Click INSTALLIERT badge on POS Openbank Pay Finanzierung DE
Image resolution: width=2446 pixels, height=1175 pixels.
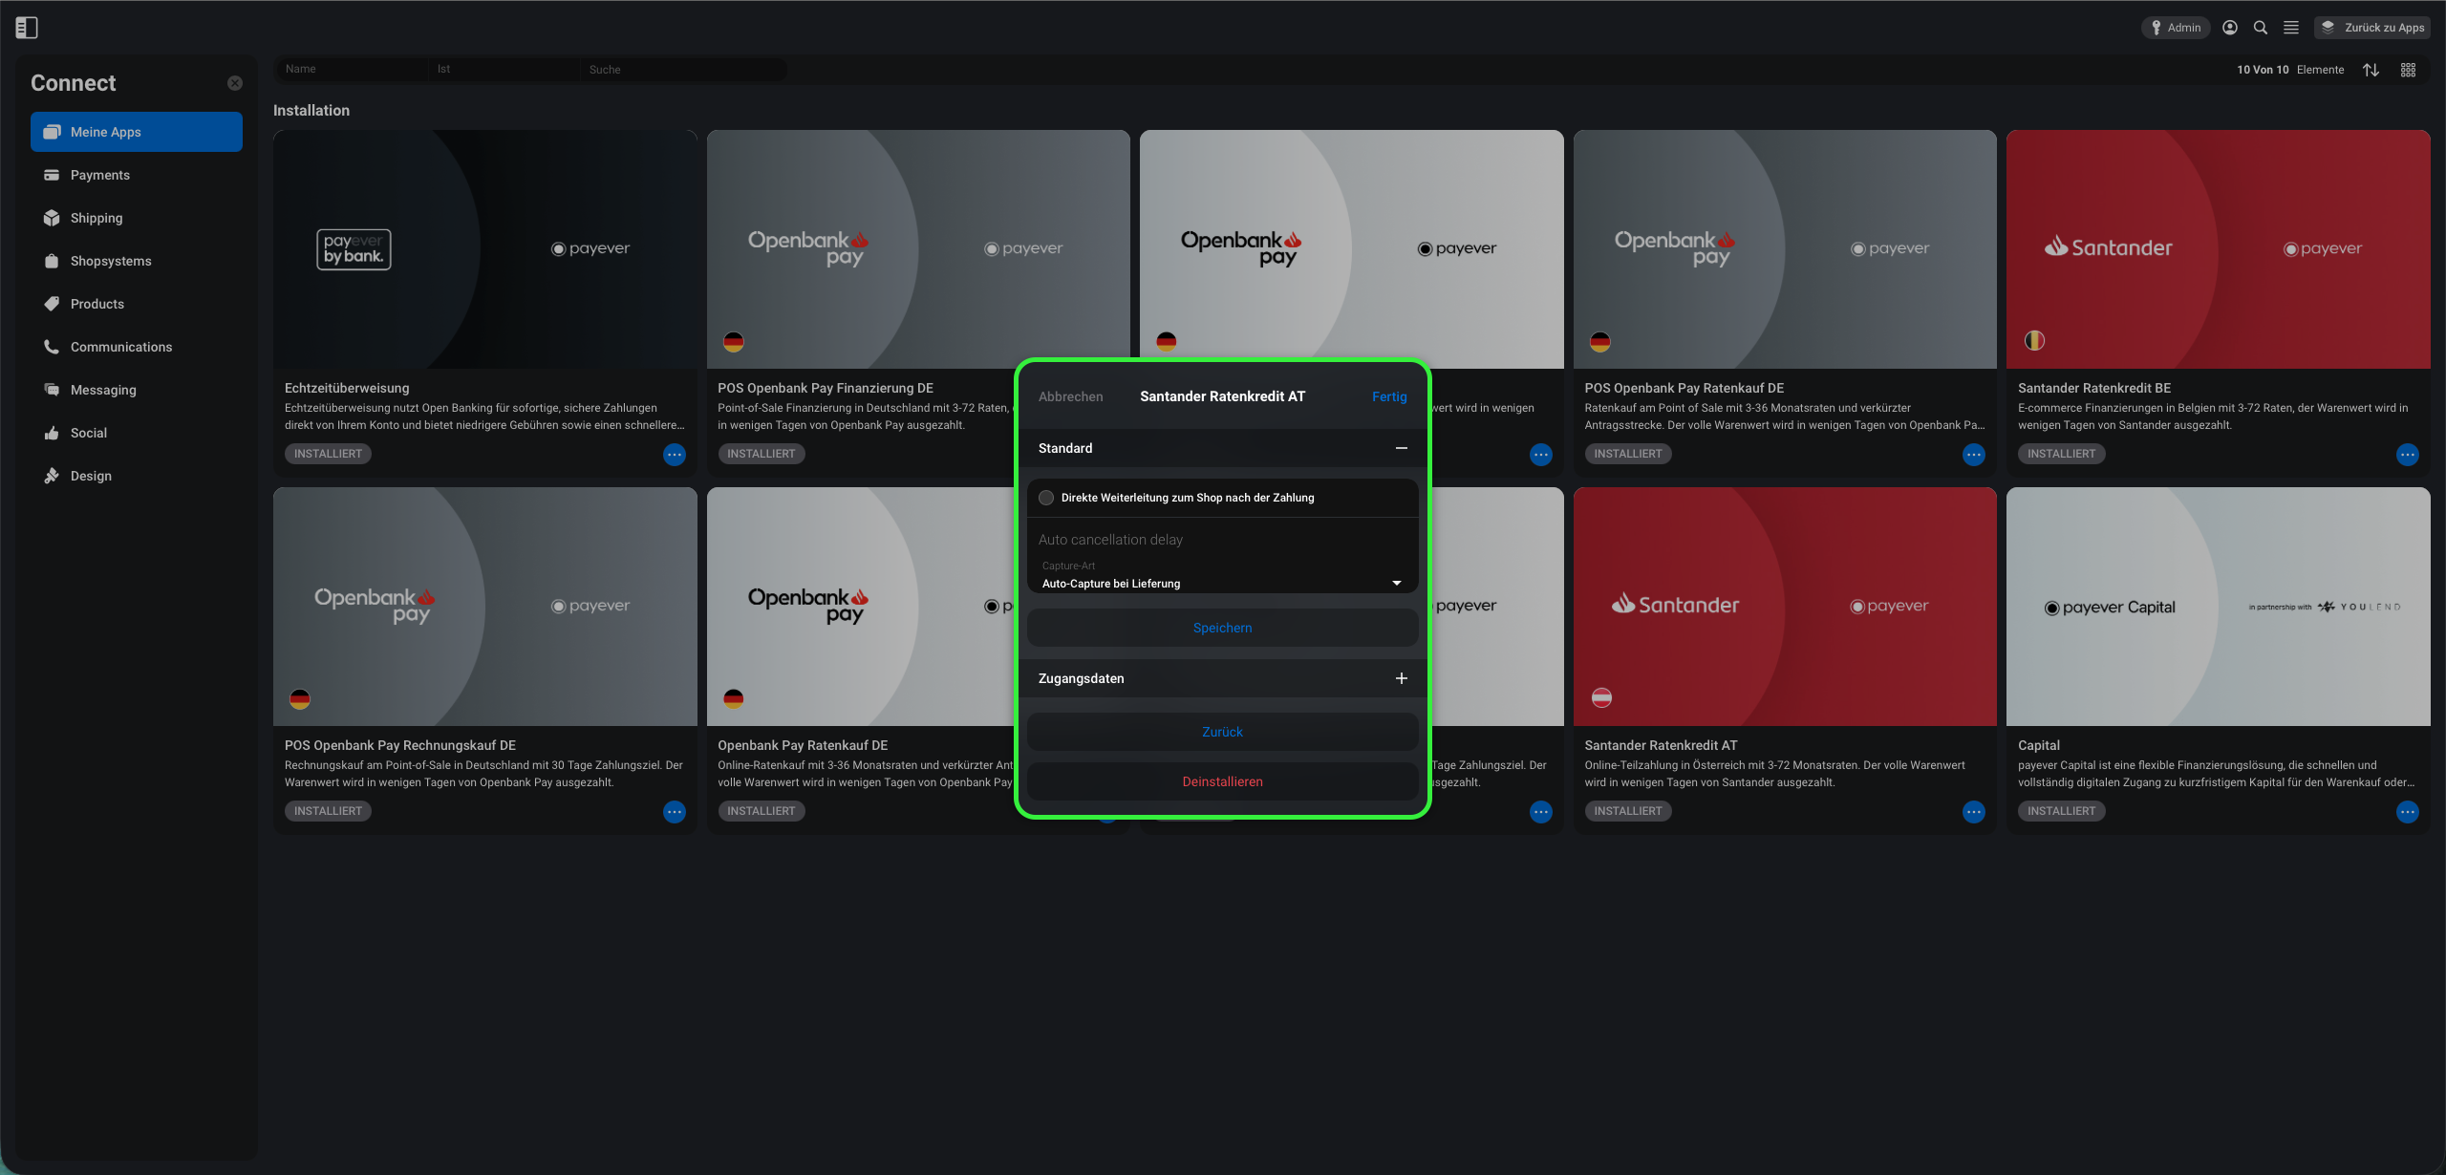click(761, 454)
